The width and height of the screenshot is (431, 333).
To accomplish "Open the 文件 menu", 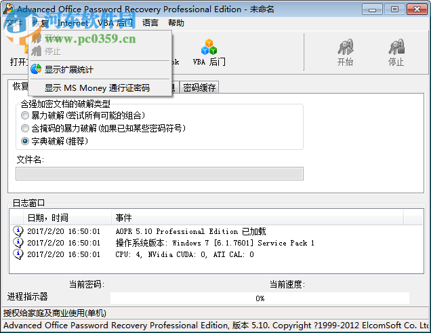I will (14, 23).
